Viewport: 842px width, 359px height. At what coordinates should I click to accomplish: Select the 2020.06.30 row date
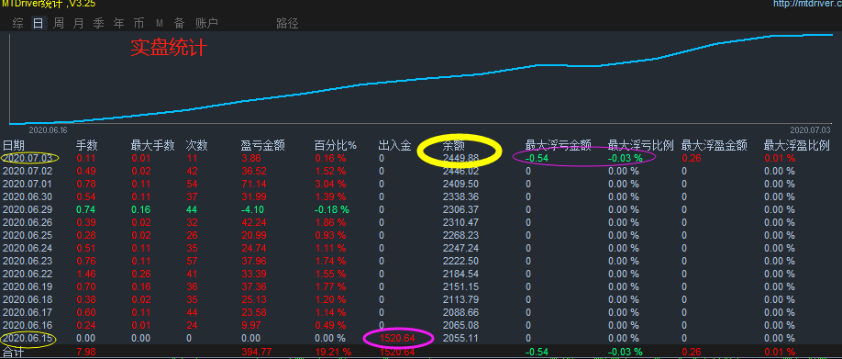[28, 196]
